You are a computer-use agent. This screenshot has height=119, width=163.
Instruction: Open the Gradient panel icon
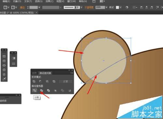13,58
